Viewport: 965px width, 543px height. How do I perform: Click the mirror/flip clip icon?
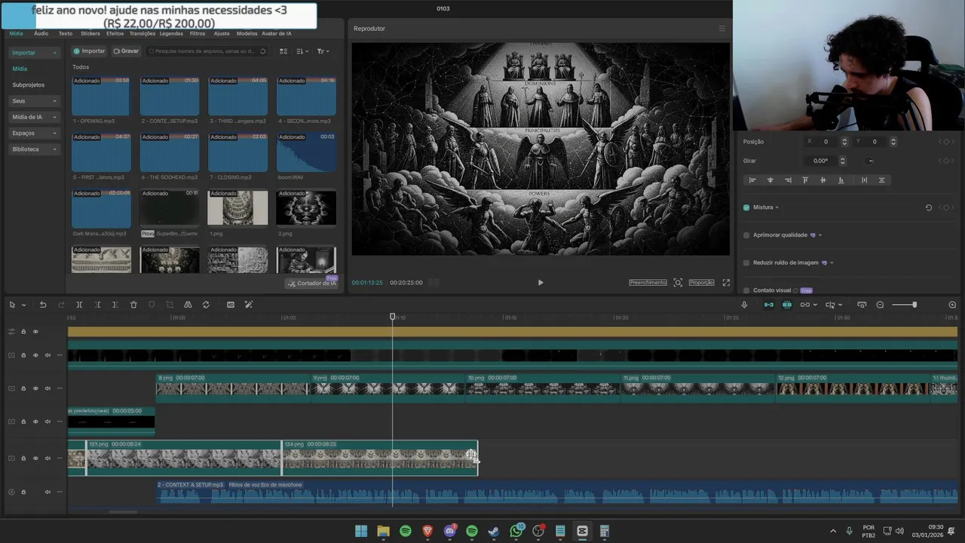click(188, 305)
